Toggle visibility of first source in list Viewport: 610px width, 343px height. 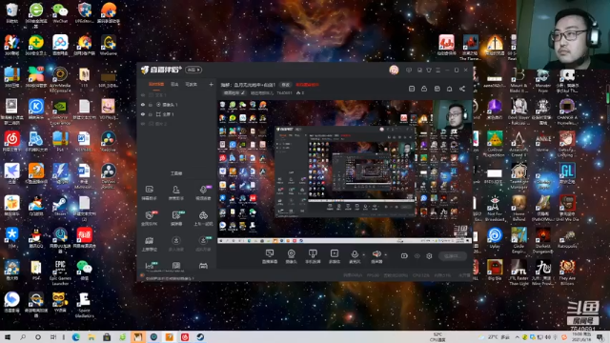tap(143, 95)
